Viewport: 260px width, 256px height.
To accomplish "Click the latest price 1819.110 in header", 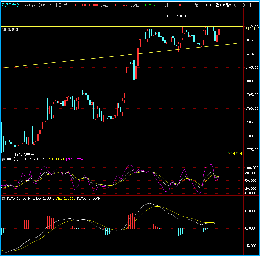I will (79, 5).
